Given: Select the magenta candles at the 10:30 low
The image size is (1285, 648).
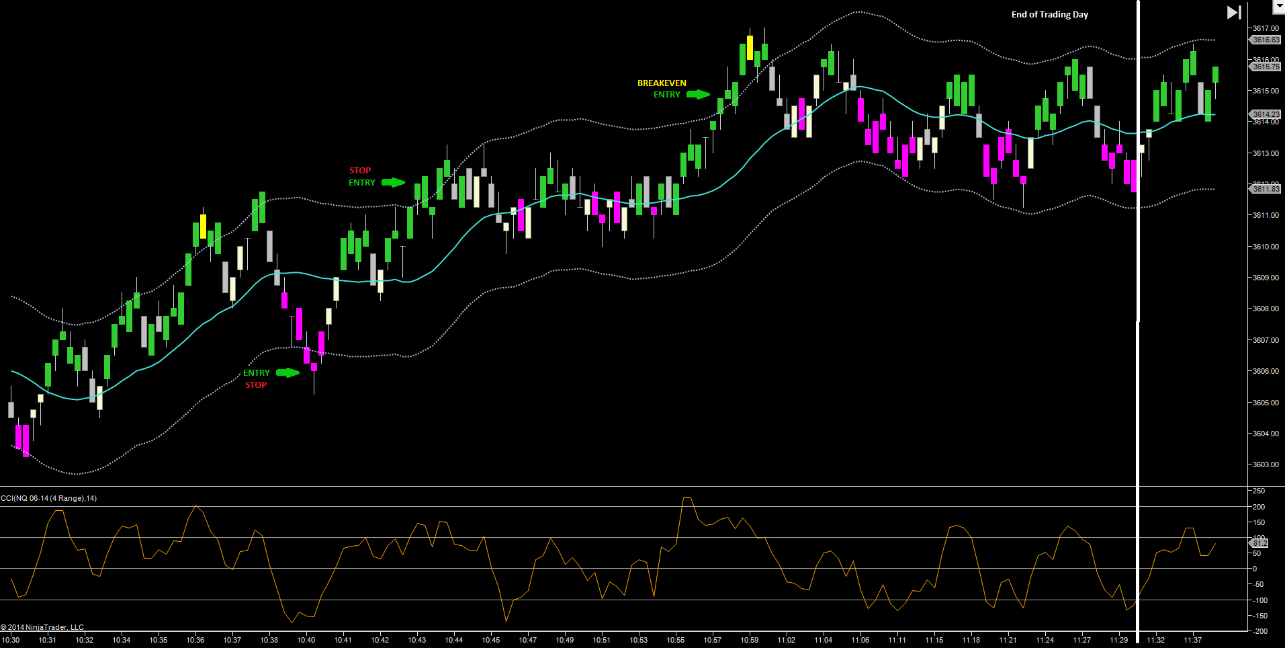Looking at the screenshot, I should tap(22, 440).
